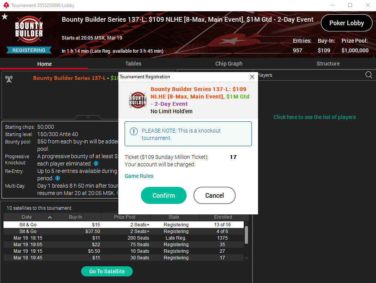Image resolution: width=376 pixels, height=283 pixels.
Task: Click the 75 Seats prize pool cell
Action: [x=140, y=244]
